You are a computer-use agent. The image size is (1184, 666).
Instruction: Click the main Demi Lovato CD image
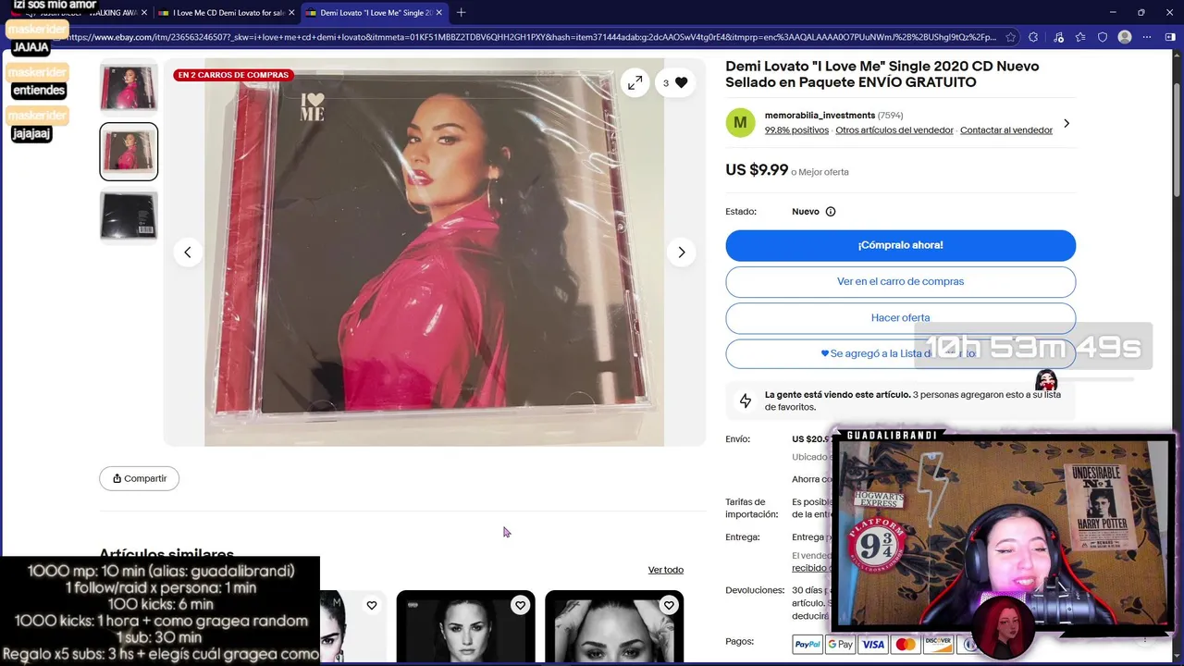pos(434,252)
